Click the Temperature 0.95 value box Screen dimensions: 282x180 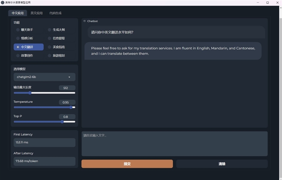(67, 102)
